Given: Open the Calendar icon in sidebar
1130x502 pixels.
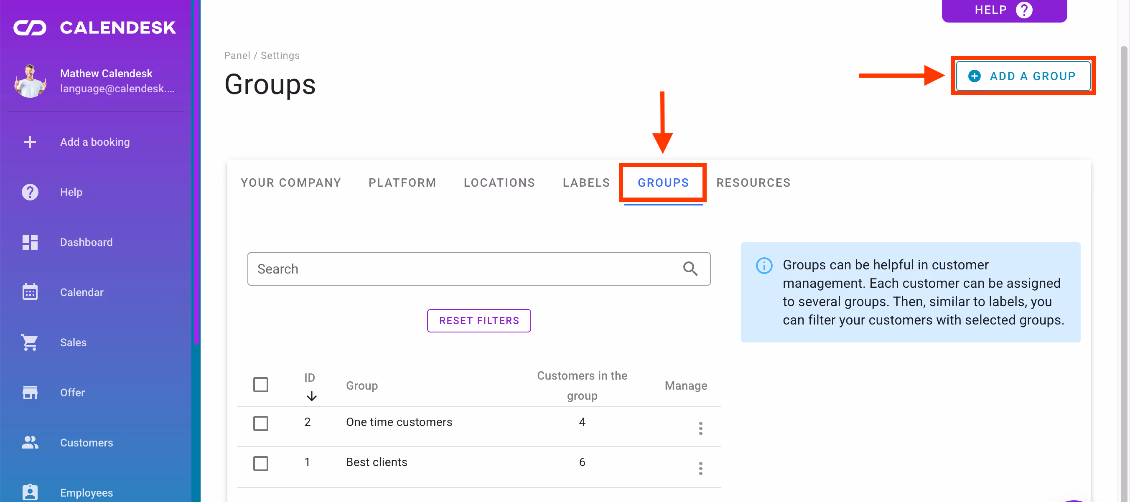Looking at the screenshot, I should click(30, 292).
